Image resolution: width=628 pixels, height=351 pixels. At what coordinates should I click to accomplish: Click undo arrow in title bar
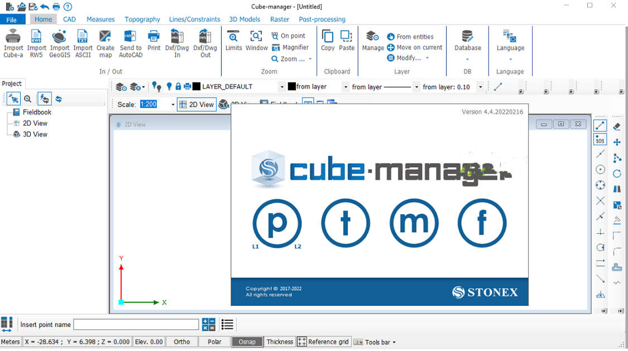(x=45, y=7)
